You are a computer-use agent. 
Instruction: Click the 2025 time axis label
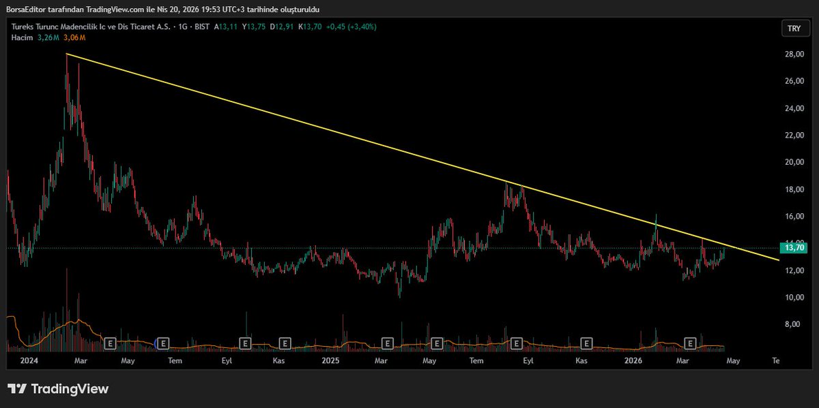(330, 360)
